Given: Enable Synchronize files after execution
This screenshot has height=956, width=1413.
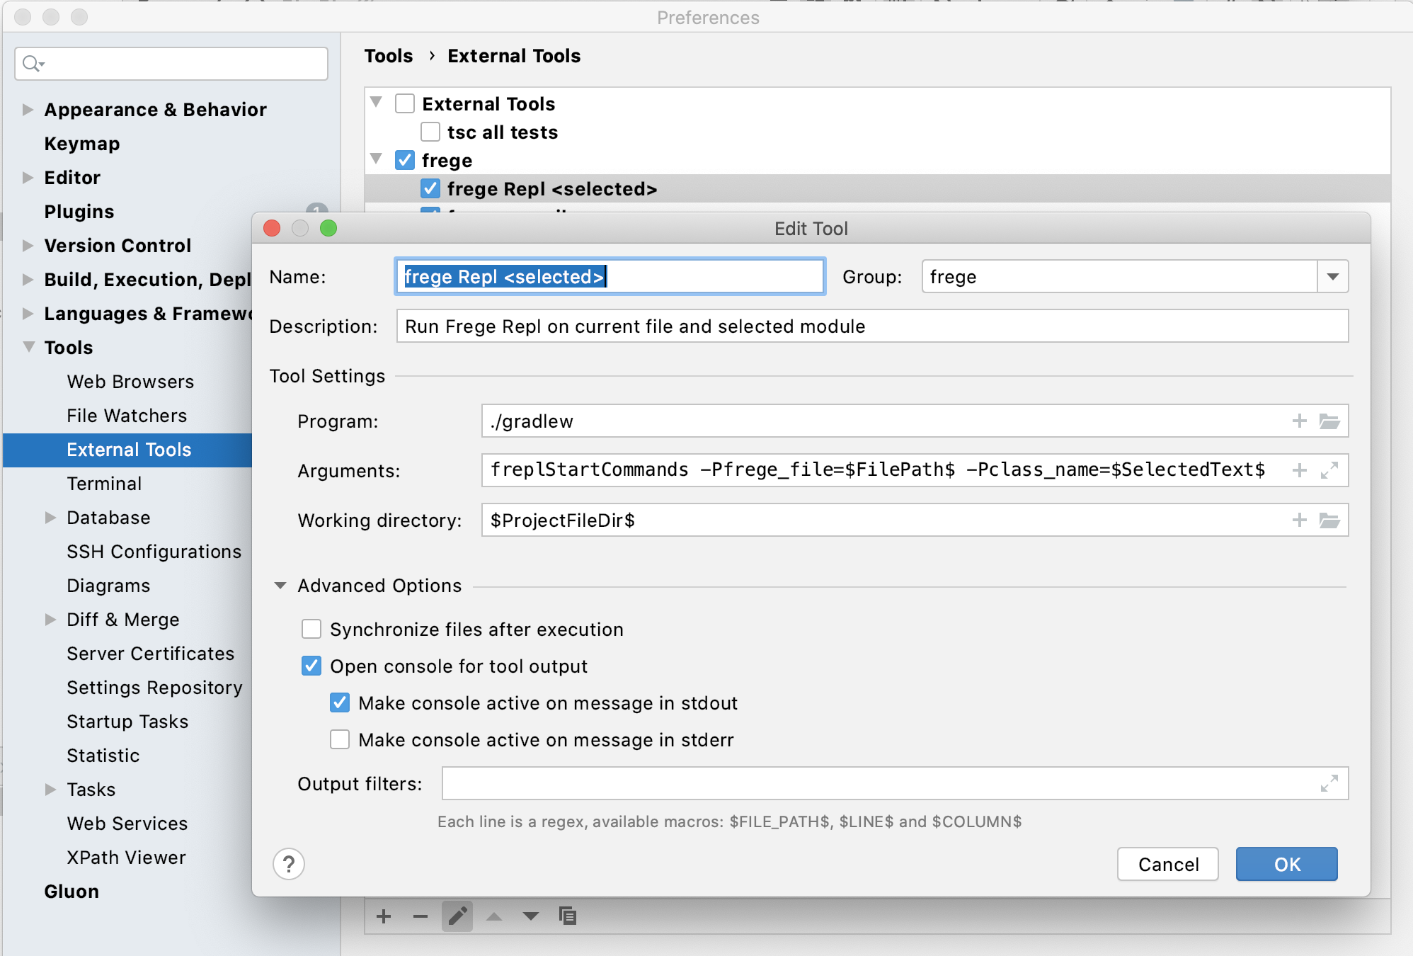Looking at the screenshot, I should tap(311, 630).
